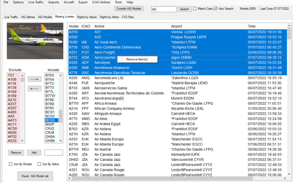Click the Remove button below Exclude list

[16, 153]
